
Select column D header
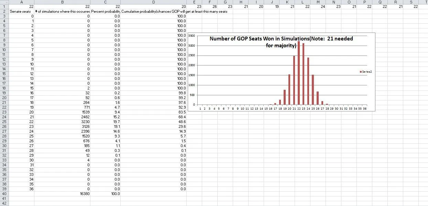point(153,2)
